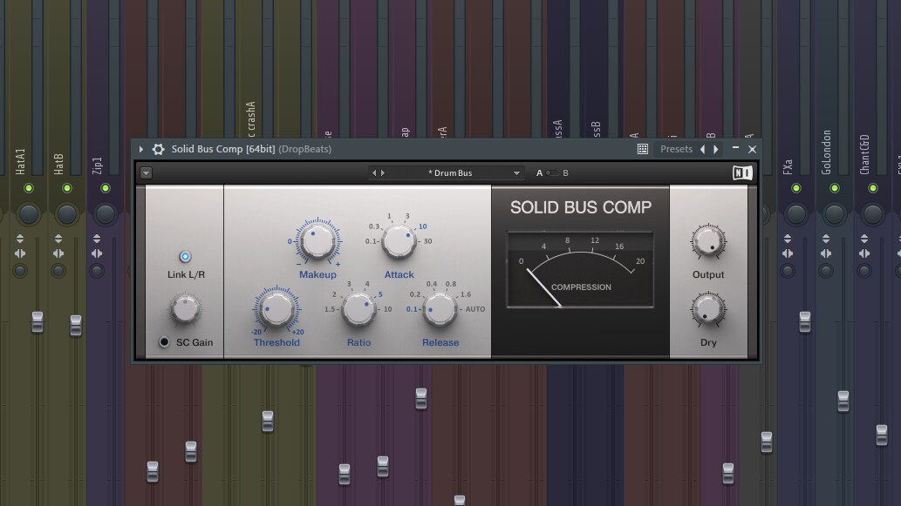
Task: Click the compression meter display
Action: tap(580, 270)
